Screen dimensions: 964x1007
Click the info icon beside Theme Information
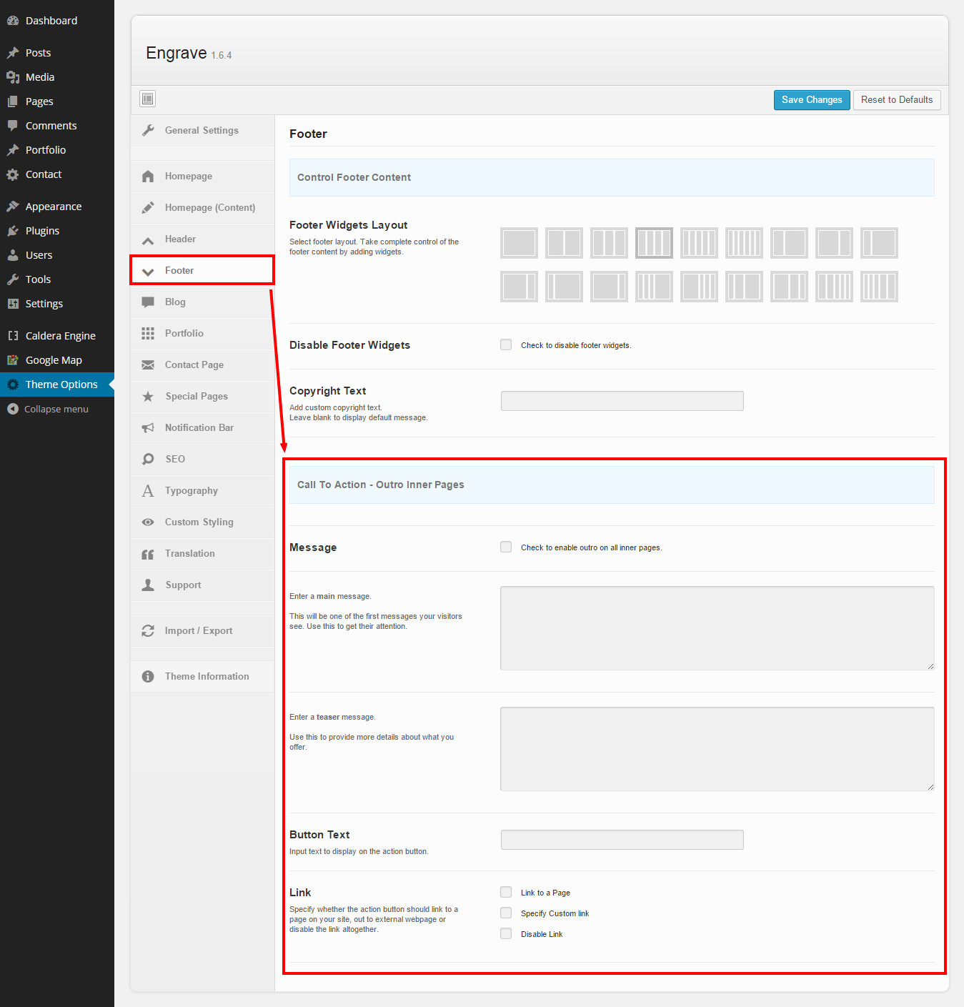pos(148,676)
